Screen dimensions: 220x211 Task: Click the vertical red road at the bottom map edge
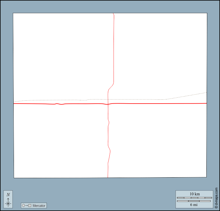tap(108, 176)
